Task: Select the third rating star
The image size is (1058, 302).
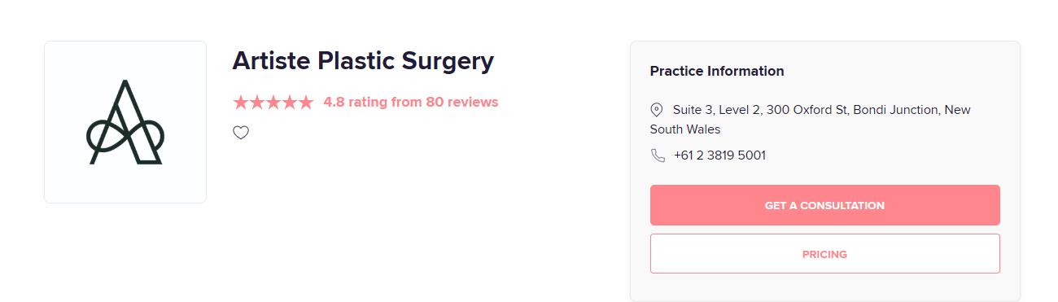Action: click(x=273, y=103)
